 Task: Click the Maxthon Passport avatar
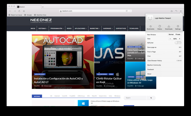pyautogui.click(x=150, y=18)
